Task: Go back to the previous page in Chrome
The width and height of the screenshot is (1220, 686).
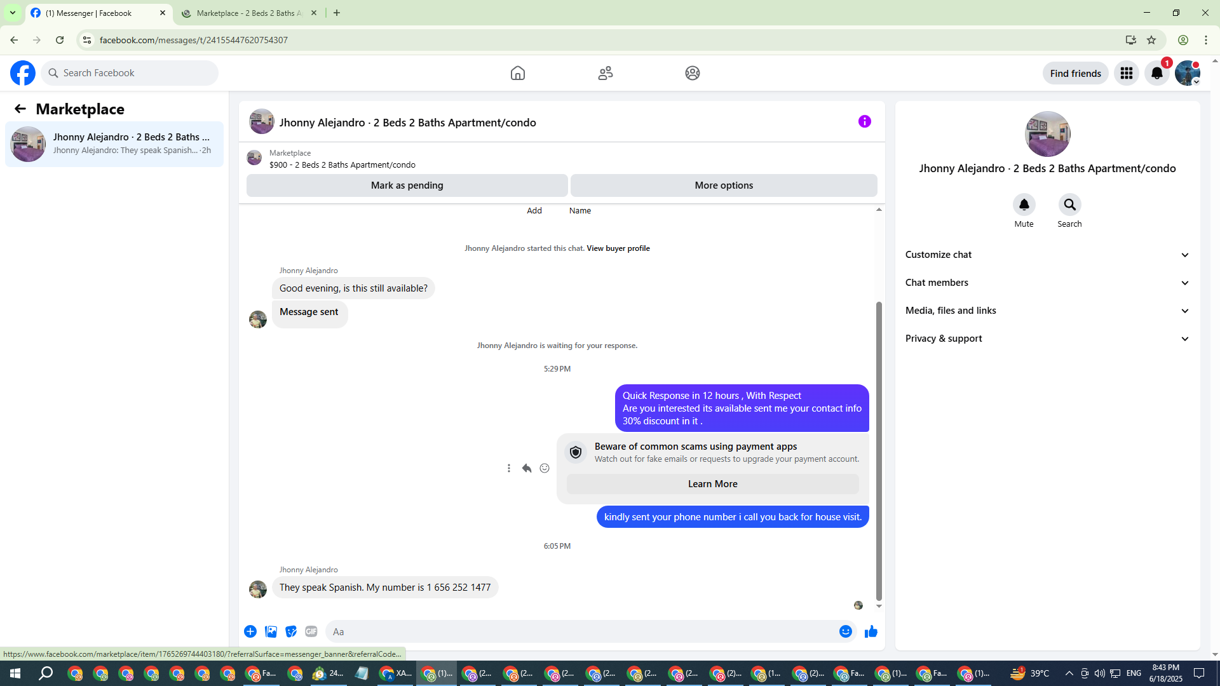Action: pyautogui.click(x=14, y=40)
